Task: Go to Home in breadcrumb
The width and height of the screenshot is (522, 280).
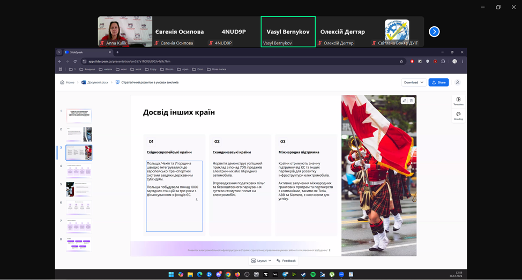Action: pos(68,82)
